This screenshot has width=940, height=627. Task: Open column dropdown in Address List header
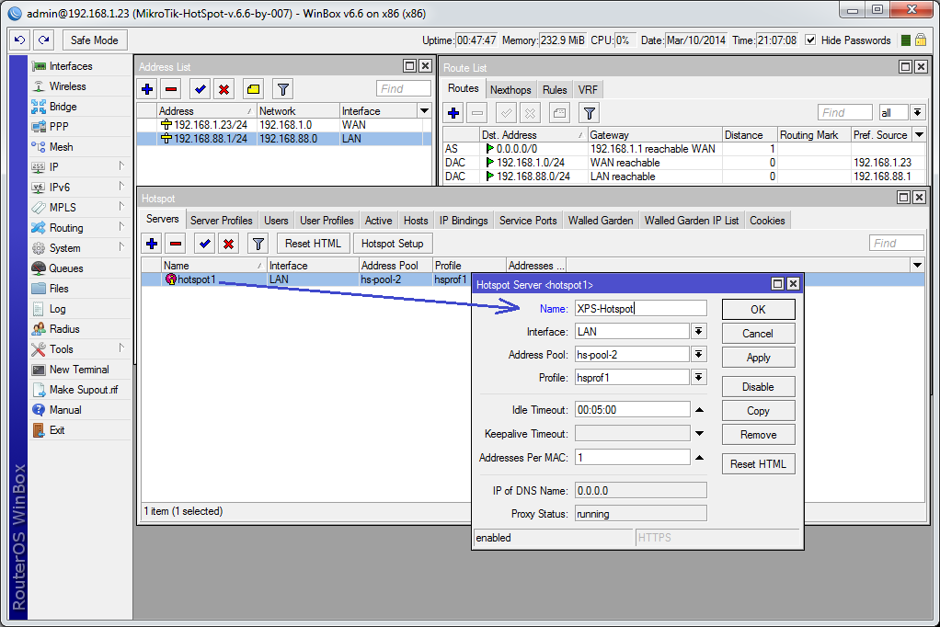pos(424,111)
